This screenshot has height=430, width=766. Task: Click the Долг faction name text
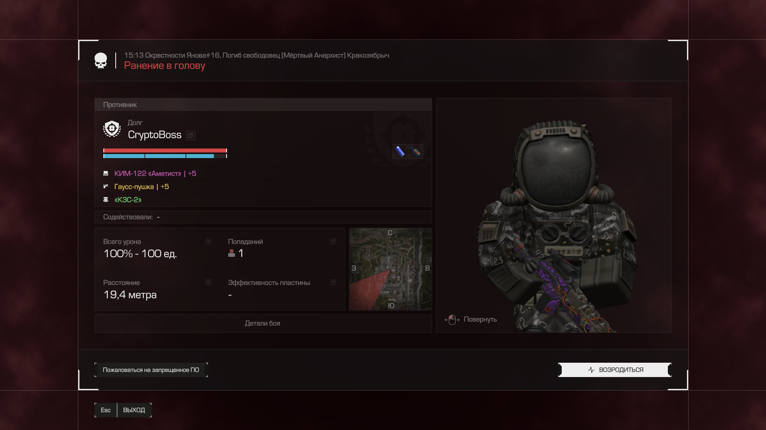(135, 123)
